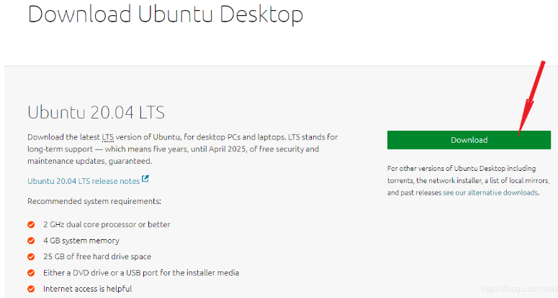This screenshot has width=558, height=298.
Task: Click the 4 GB system memory text
Action: [81, 241]
